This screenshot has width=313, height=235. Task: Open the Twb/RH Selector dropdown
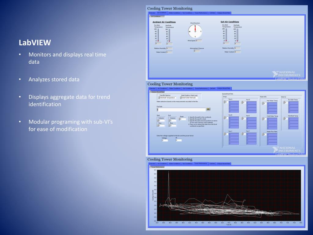(168, 98)
